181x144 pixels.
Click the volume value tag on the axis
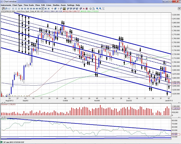point(176,108)
